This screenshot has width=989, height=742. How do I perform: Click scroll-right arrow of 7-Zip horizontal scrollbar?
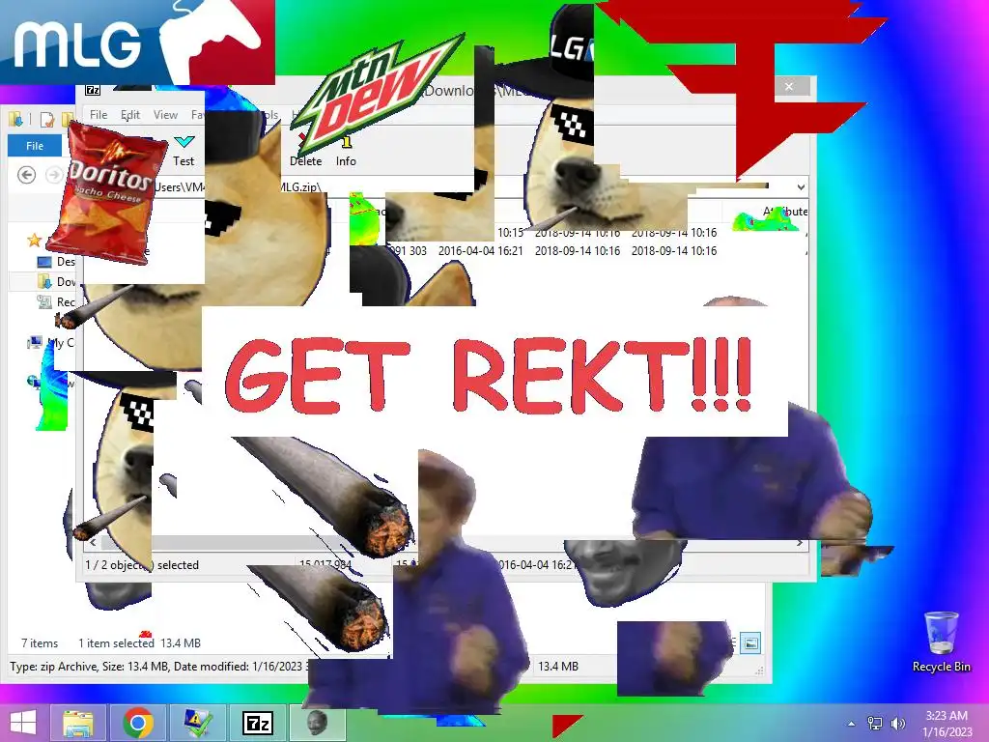(800, 543)
